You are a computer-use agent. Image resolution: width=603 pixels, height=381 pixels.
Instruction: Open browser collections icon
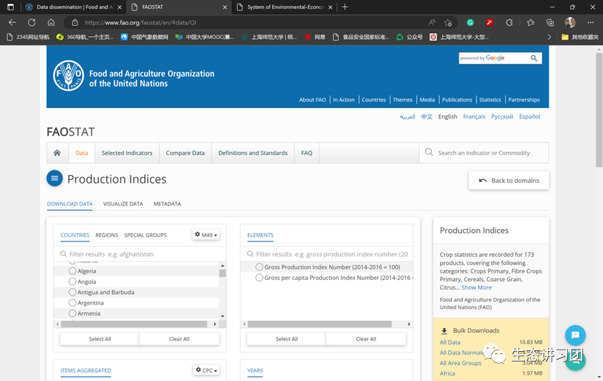(x=550, y=23)
